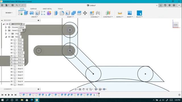Toggle visibility of Body14
Image resolution: width=182 pixels, height=102 pixels.
coord(11,65)
